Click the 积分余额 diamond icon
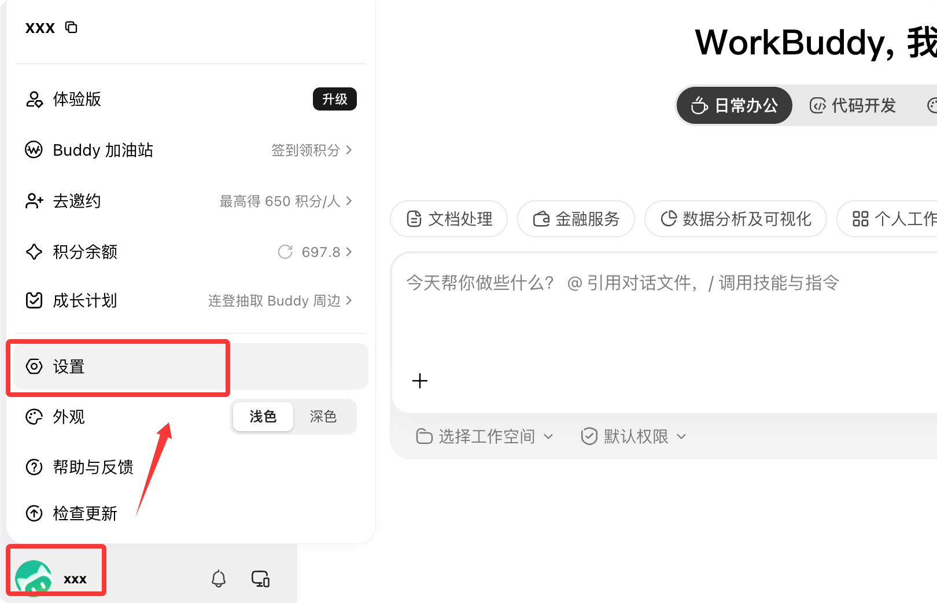This screenshot has height=603, width=937. 34,252
